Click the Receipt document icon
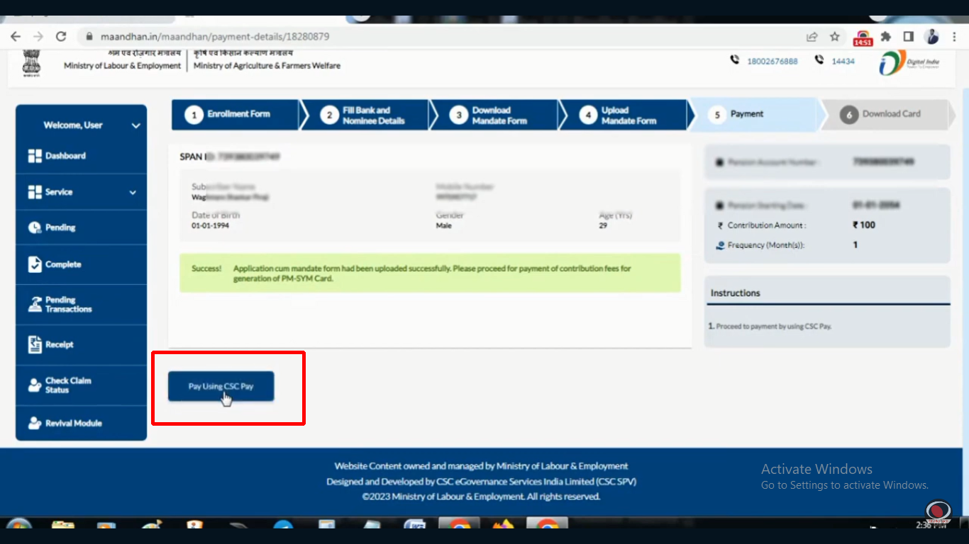 35,344
